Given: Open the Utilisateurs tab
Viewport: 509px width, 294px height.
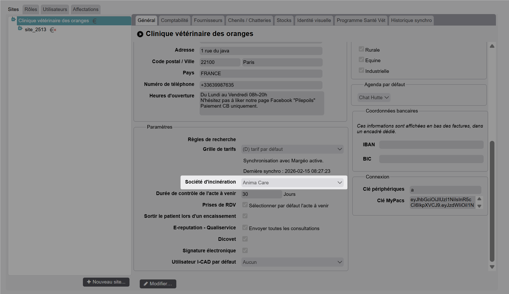Looking at the screenshot, I should (55, 9).
